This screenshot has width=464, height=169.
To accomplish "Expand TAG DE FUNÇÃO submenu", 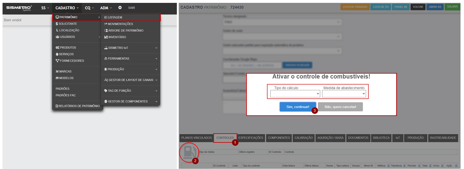I will 131,91.
